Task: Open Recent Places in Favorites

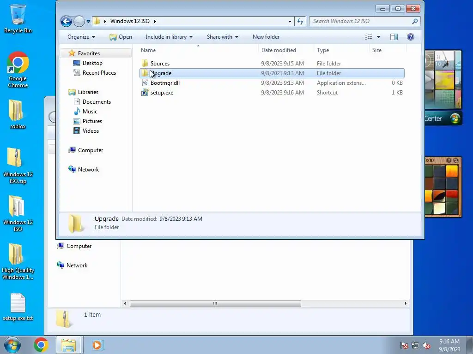Action: coord(99,72)
